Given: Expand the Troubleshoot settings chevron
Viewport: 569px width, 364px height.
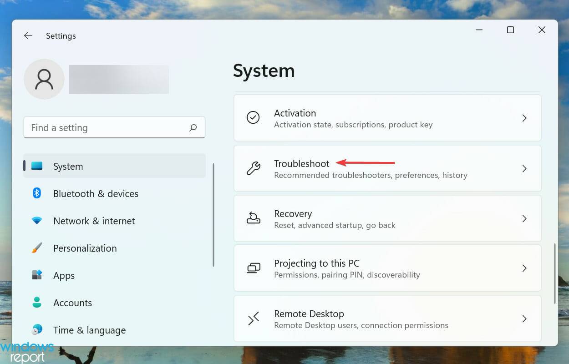Looking at the screenshot, I should coord(524,168).
